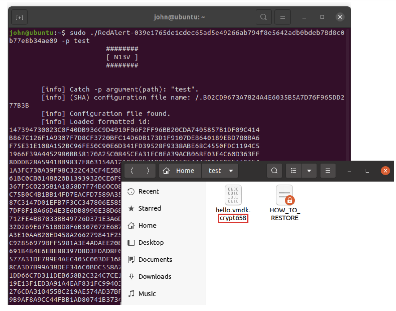Open the file manager hamburger menu
Image resolution: width=396 pixels, height=311 pixels.
click(x=328, y=171)
